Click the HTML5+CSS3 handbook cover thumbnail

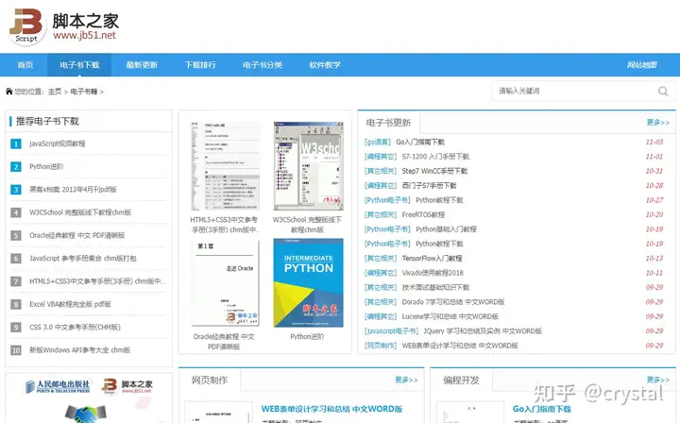(x=226, y=166)
